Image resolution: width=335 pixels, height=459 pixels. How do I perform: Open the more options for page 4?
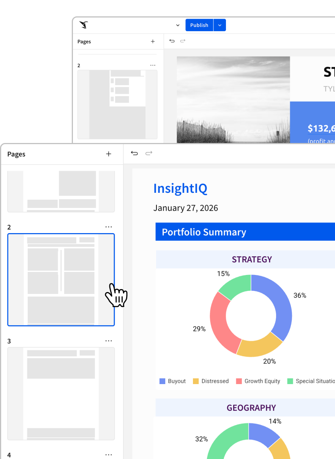coord(109,455)
